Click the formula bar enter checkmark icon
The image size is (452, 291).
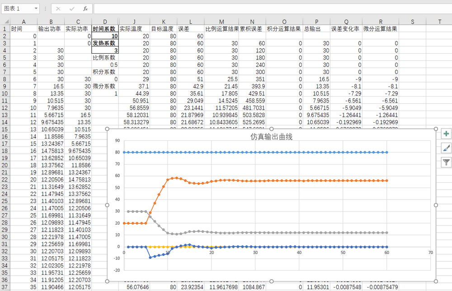pos(72,9)
